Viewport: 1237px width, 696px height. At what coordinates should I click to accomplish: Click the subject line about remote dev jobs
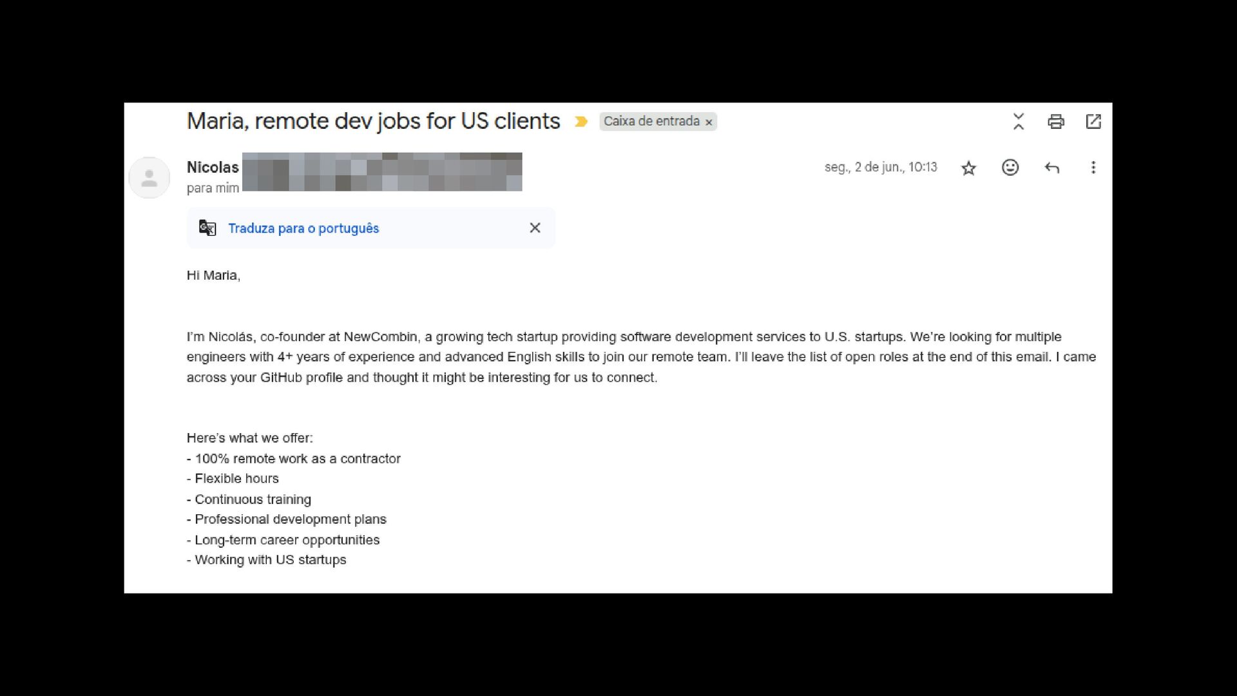(x=373, y=121)
